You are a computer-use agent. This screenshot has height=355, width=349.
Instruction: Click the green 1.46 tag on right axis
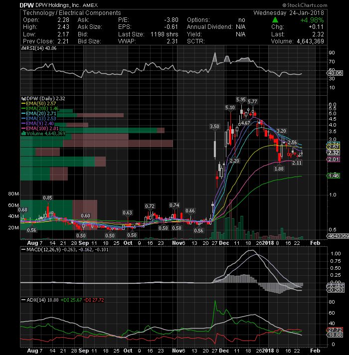pyautogui.click(x=333, y=176)
